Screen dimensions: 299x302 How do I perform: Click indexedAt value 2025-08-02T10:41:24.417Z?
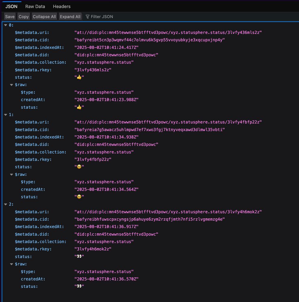(x=106, y=48)
